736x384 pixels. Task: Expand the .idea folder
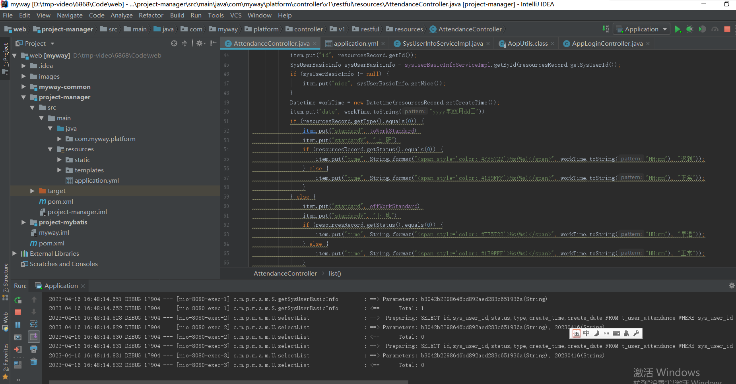pyautogui.click(x=23, y=66)
